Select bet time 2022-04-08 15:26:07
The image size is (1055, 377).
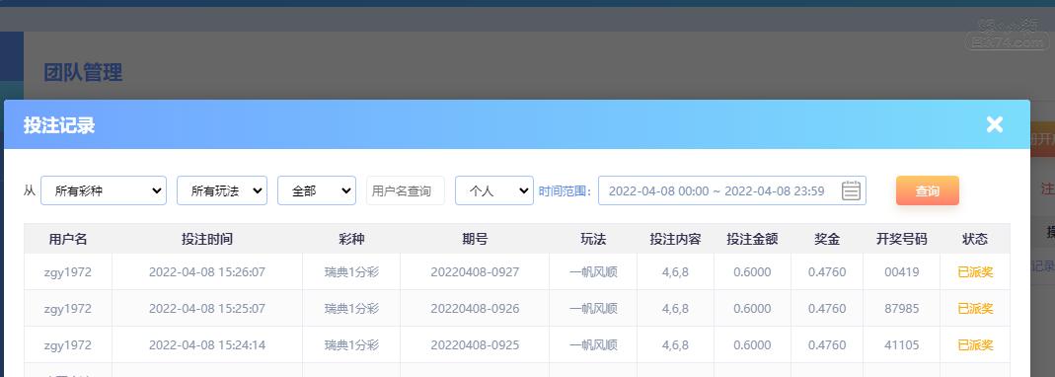coord(207,272)
